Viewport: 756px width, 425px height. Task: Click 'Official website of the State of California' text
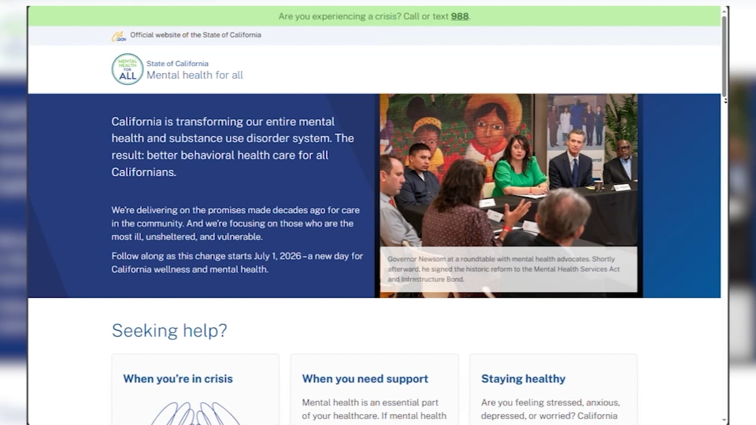click(x=195, y=35)
